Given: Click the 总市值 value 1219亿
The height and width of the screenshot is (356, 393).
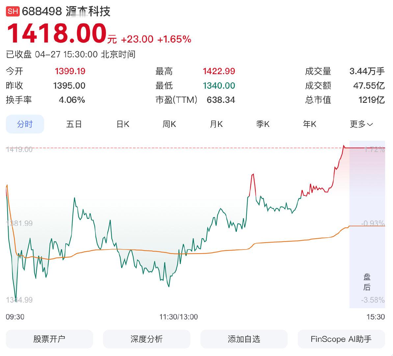Looking at the screenshot, I should click(372, 100).
